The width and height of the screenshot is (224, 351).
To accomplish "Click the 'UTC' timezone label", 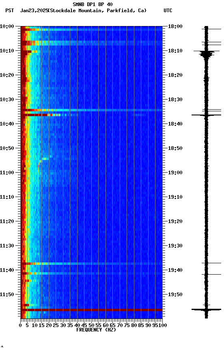I will tap(168, 11).
